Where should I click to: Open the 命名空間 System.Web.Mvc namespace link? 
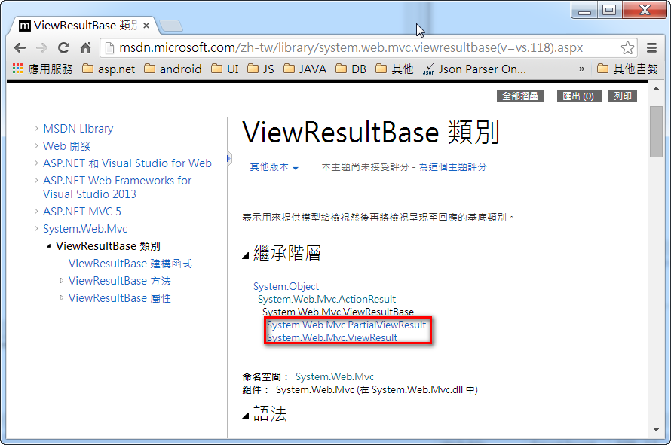click(335, 377)
